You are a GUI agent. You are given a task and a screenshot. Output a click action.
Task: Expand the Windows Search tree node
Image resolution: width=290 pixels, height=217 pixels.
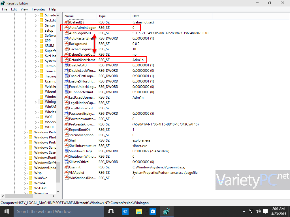[25, 153]
